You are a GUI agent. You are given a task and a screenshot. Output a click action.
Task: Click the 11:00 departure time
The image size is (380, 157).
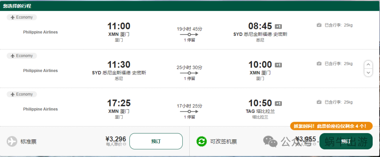pos(119,26)
